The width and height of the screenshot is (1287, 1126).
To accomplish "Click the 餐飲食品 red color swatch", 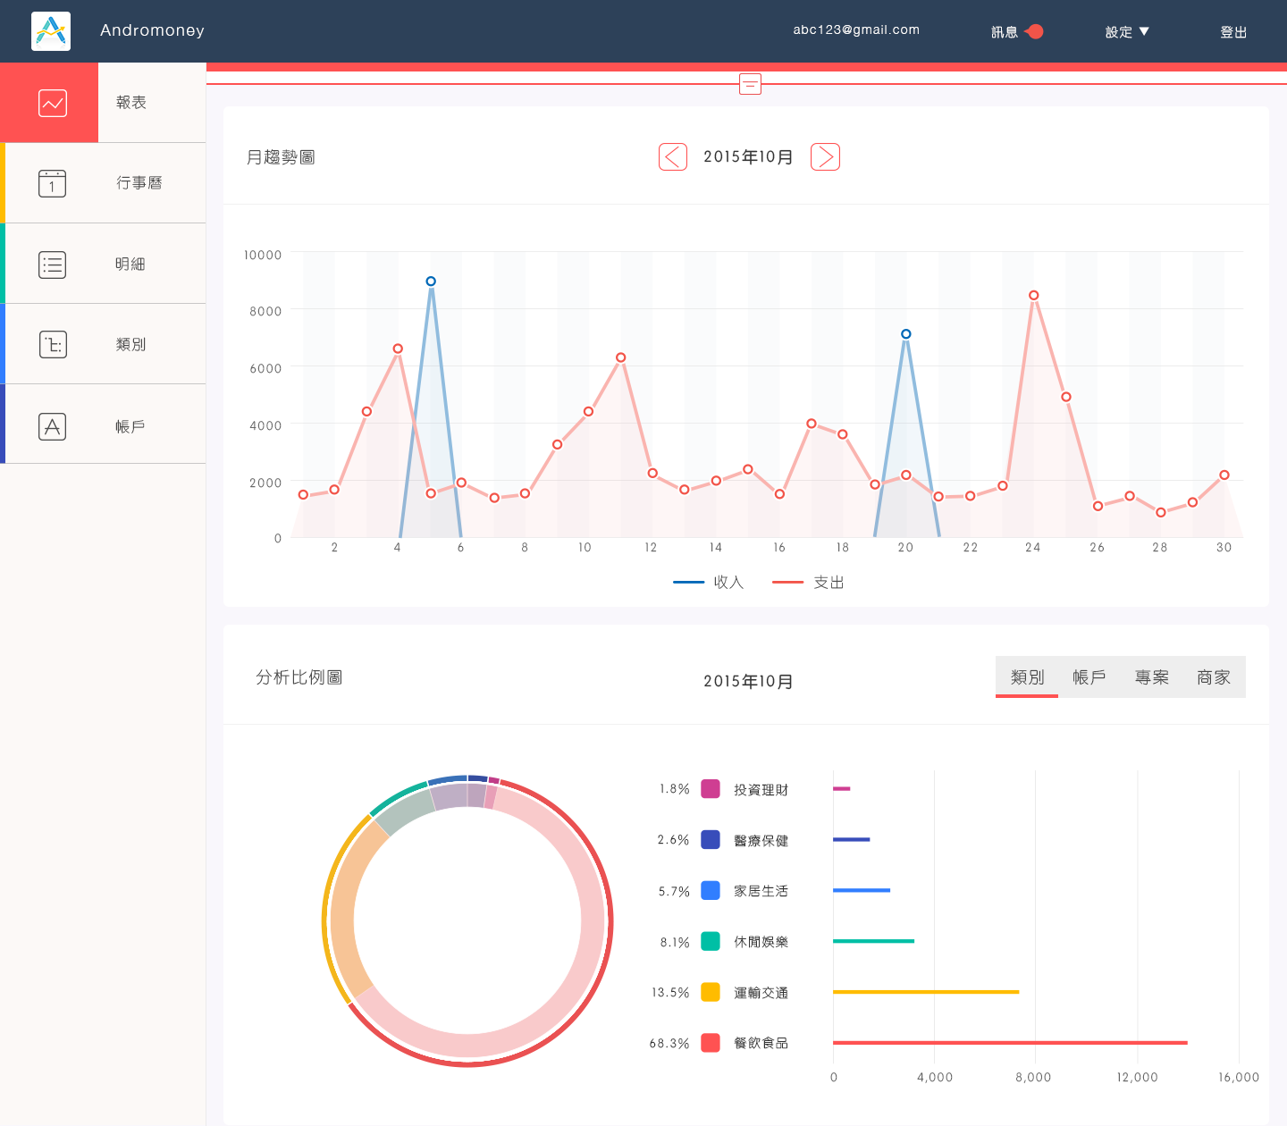I will [711, 1043].
